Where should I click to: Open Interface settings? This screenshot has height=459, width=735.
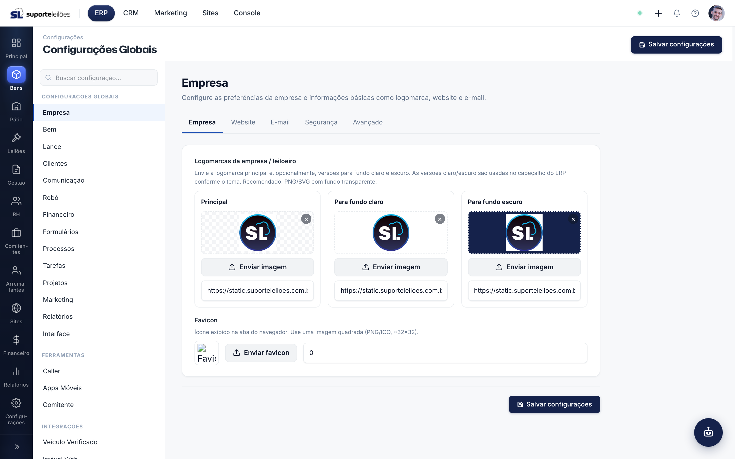99,334
